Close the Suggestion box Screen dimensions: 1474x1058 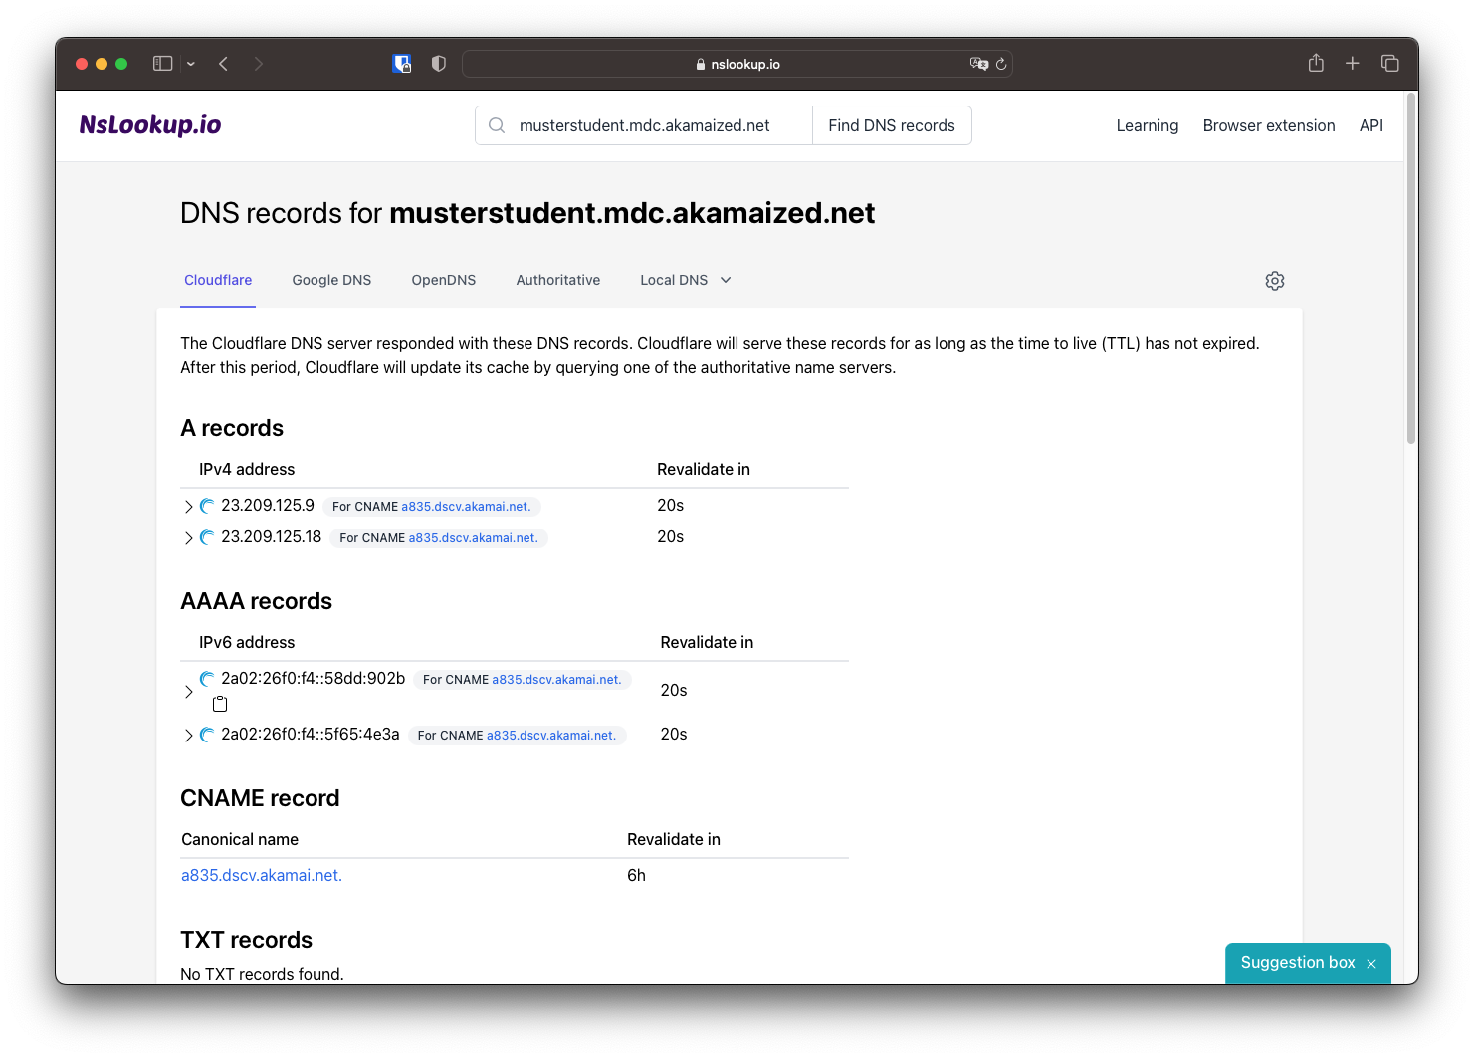pyautogui.click(x=1371, y=964)
